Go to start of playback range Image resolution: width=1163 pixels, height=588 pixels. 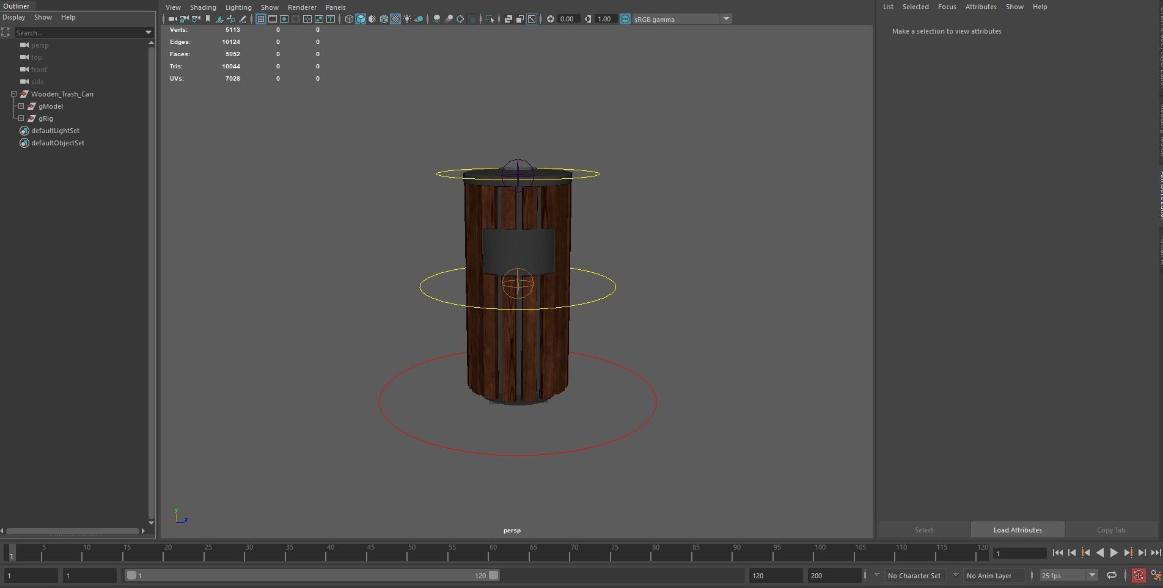1057,553
